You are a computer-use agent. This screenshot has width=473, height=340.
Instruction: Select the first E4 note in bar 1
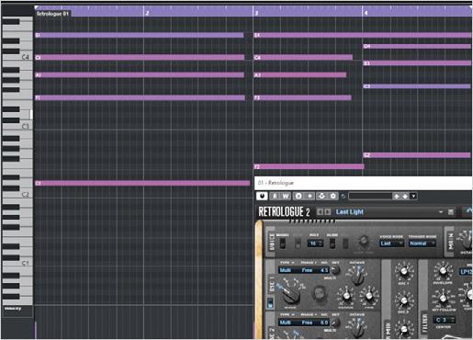click(140, 35)
